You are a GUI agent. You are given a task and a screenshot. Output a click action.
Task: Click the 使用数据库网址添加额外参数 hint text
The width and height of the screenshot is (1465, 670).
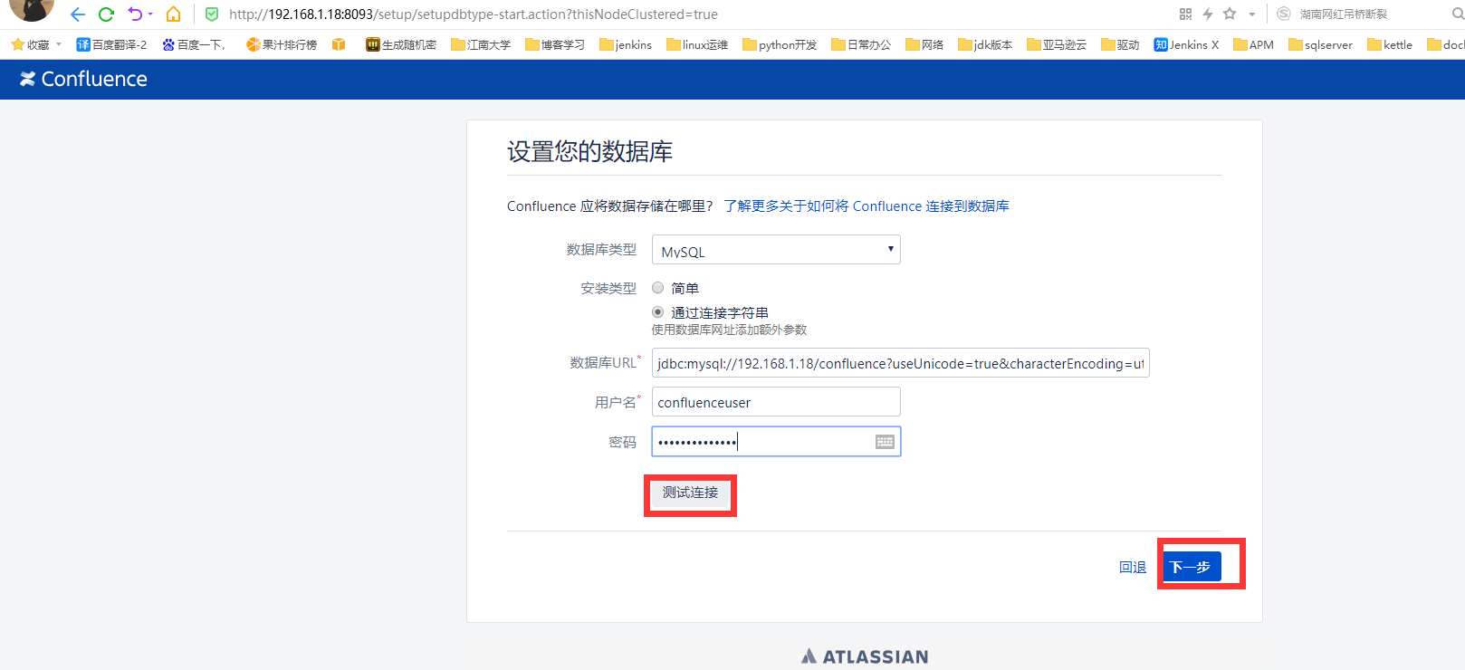(x=729, y=330)
